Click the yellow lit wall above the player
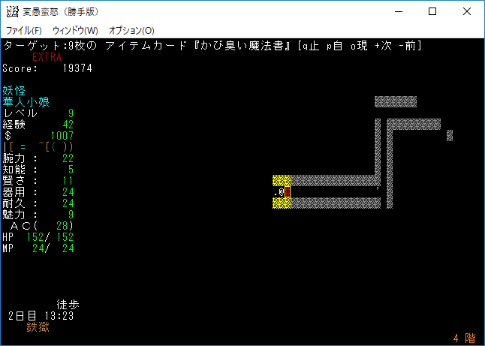The height and width of the screenshot is (346, 485). [282, 180]
